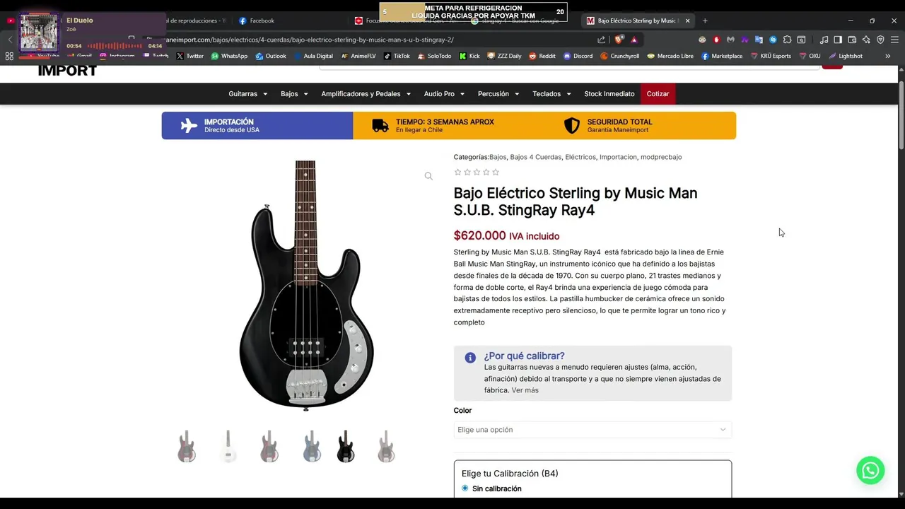
Task: Open the Brave wallet icon
Action: point(852,40)
